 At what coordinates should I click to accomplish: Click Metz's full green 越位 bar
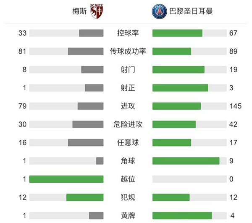pyautogui.click(x=66, y=179)
